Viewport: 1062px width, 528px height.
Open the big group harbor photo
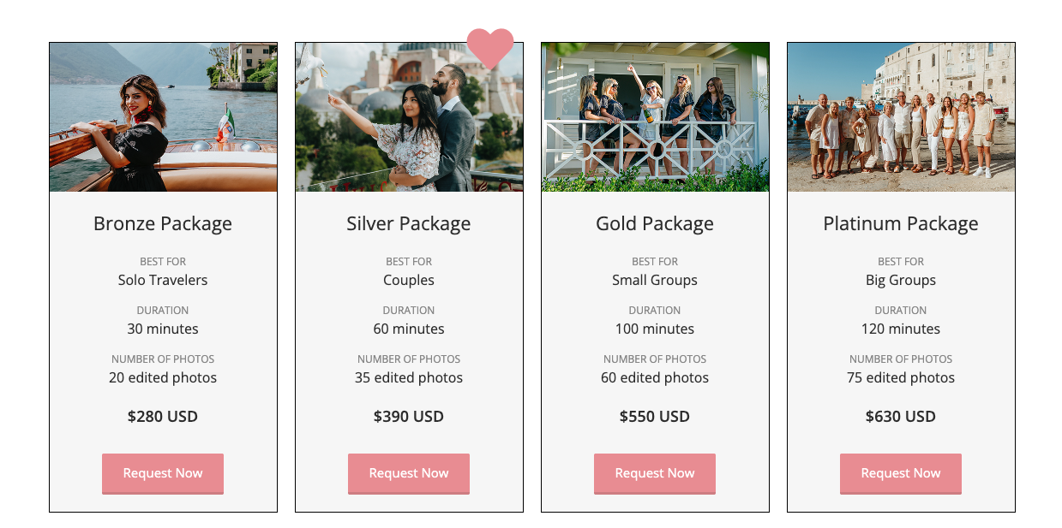[x=901, y=117]
